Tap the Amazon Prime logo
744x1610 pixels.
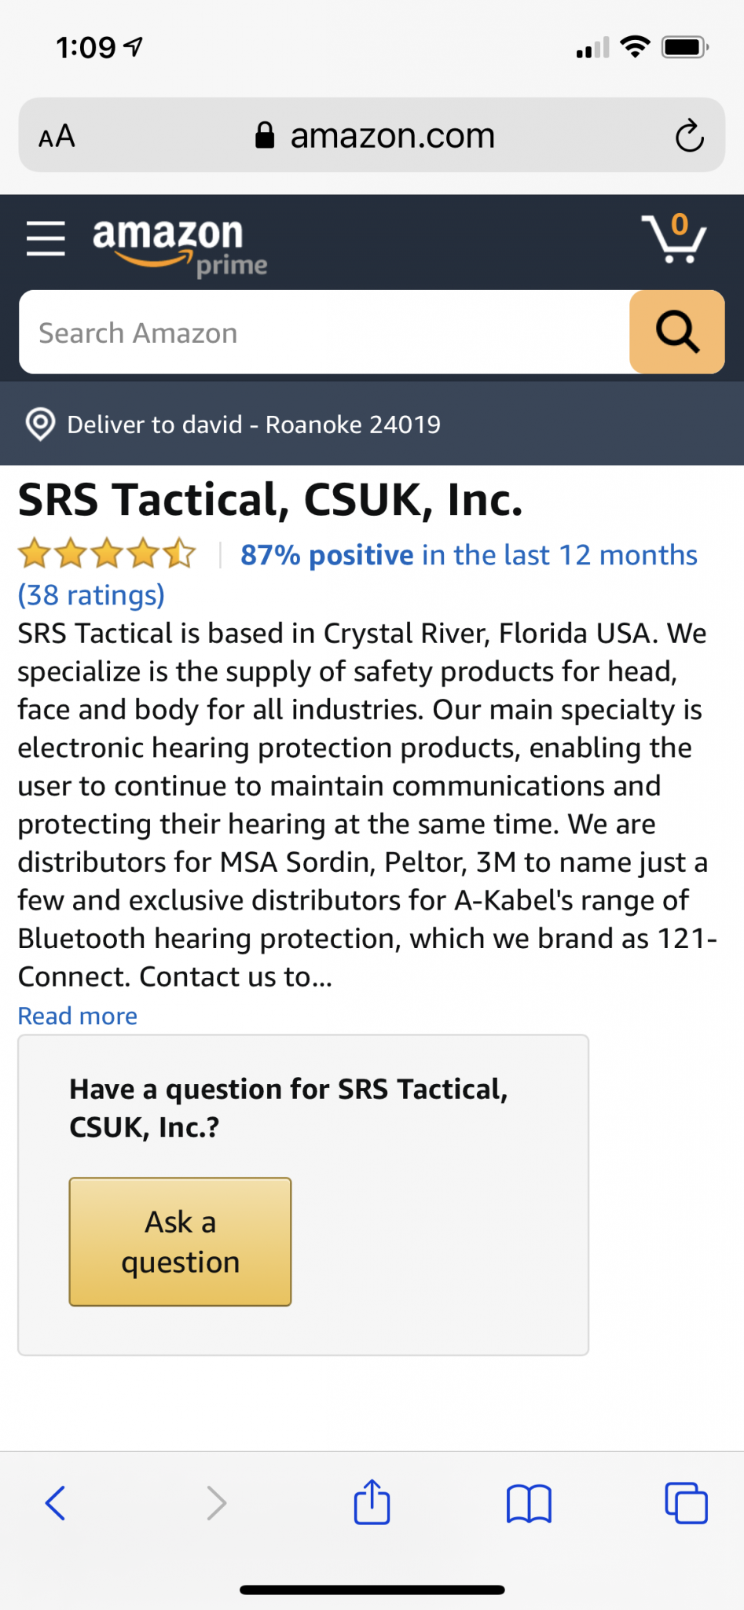180,246
